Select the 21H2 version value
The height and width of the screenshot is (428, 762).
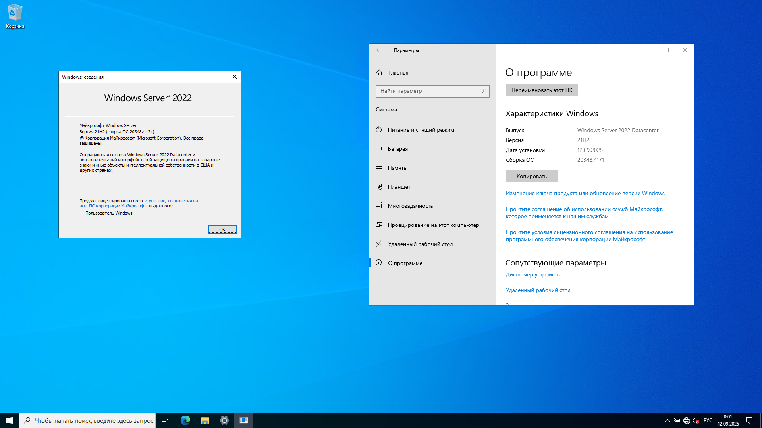(583, 140)
